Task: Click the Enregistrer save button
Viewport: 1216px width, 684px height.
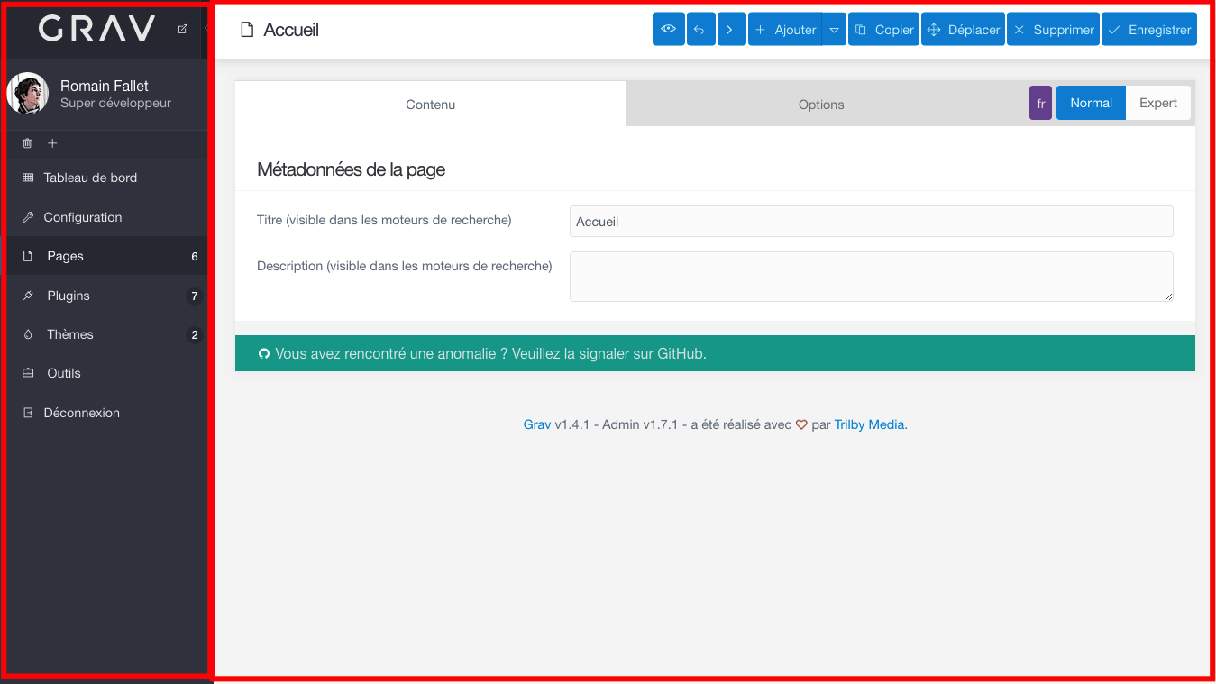Action: coord(1149,29)
